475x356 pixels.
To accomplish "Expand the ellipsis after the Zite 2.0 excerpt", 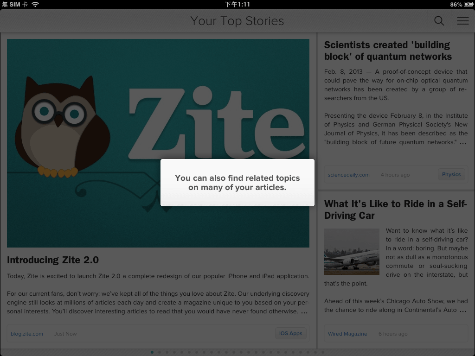I will coord(304,312).
